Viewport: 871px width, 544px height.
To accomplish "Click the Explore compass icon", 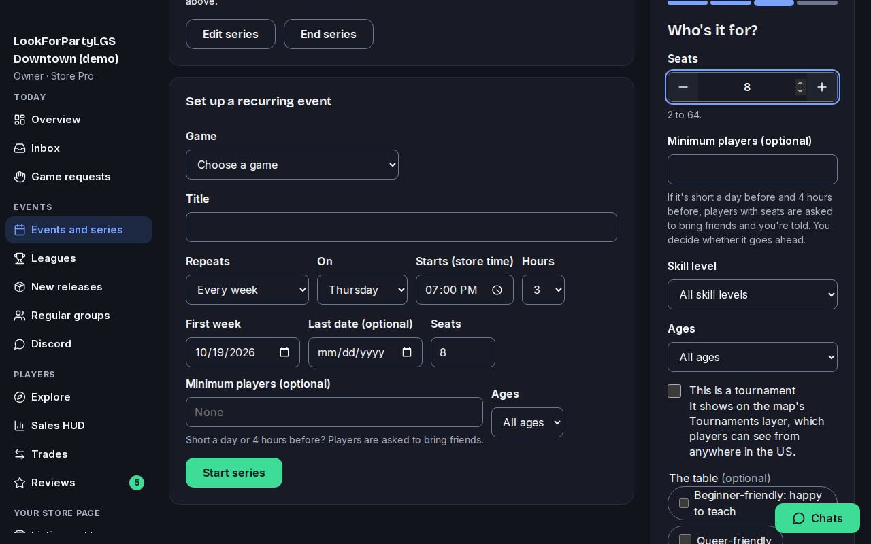I will click(20, 397).
